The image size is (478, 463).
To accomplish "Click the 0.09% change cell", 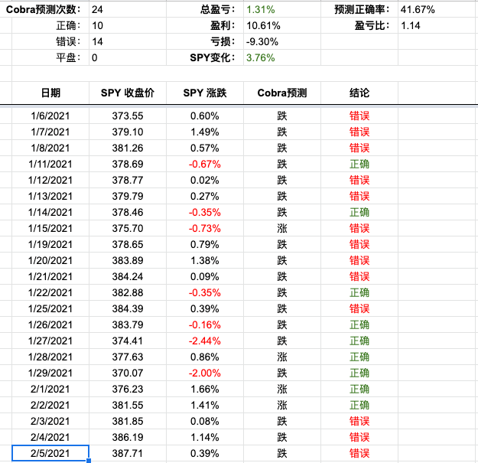I will click(x=204, y=276).
